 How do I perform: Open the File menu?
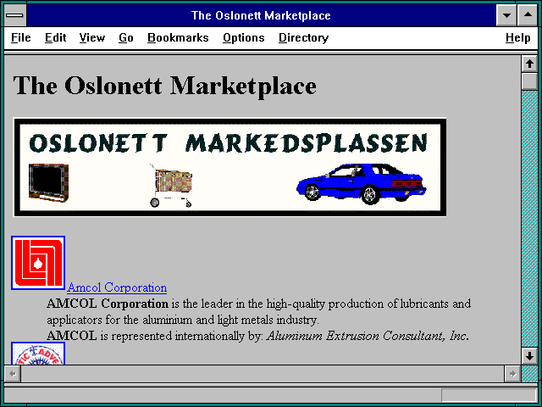[x=20, y=37]
